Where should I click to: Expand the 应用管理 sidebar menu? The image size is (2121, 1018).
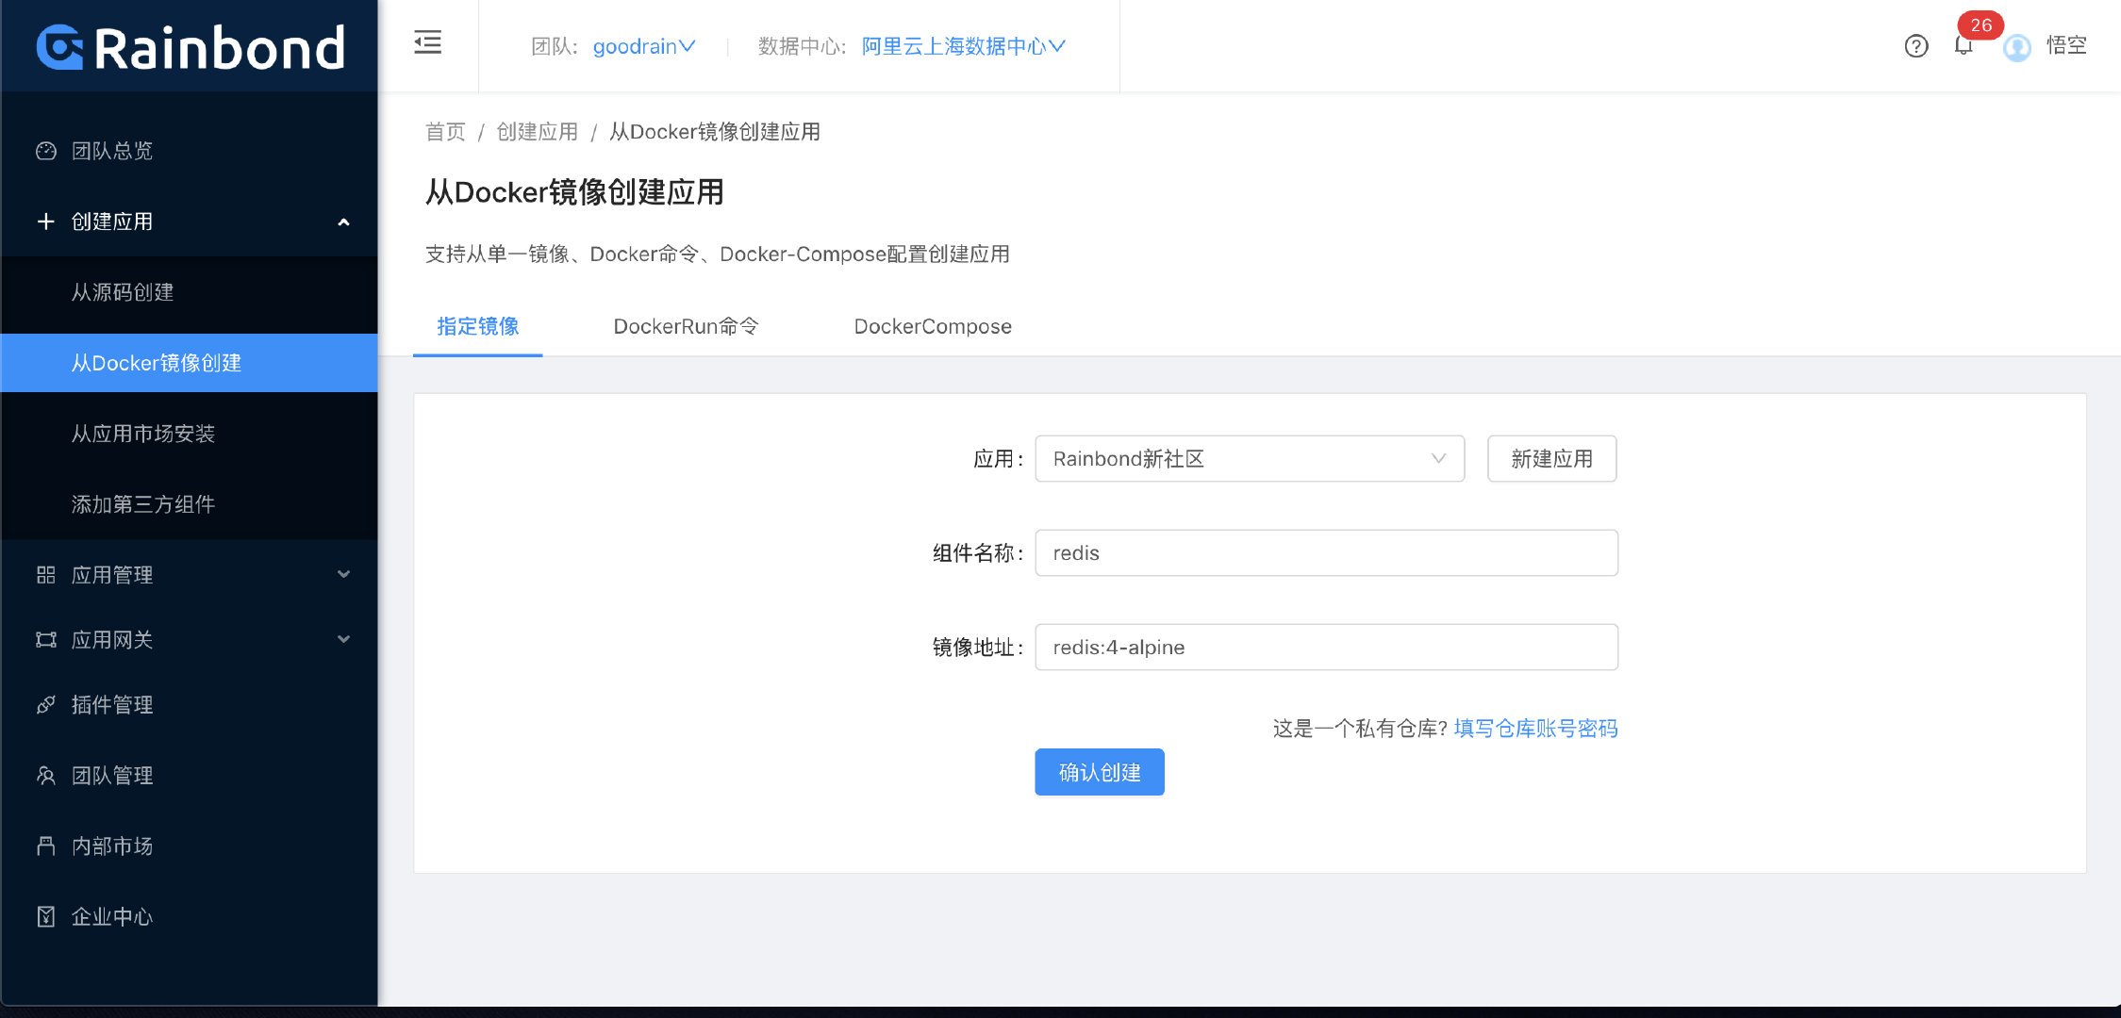343,574
